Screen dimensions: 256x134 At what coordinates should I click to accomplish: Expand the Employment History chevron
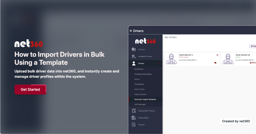160,111
